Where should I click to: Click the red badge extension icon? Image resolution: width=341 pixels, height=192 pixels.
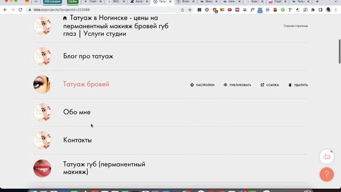(215, 10)
